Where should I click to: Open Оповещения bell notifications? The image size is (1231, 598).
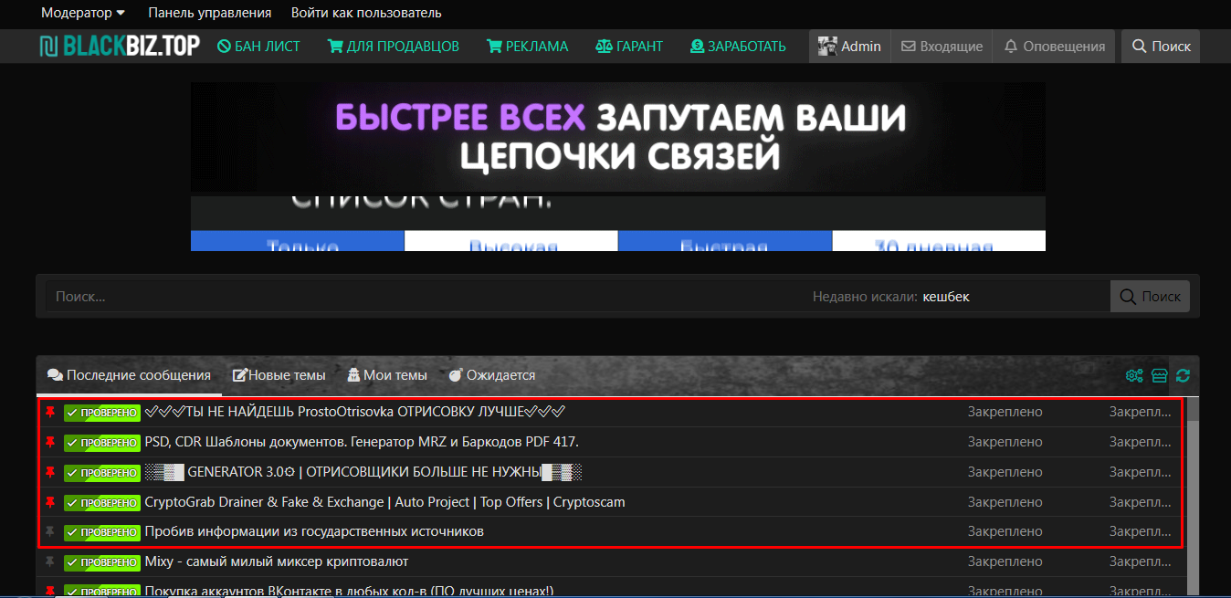tap(1054, 47)
